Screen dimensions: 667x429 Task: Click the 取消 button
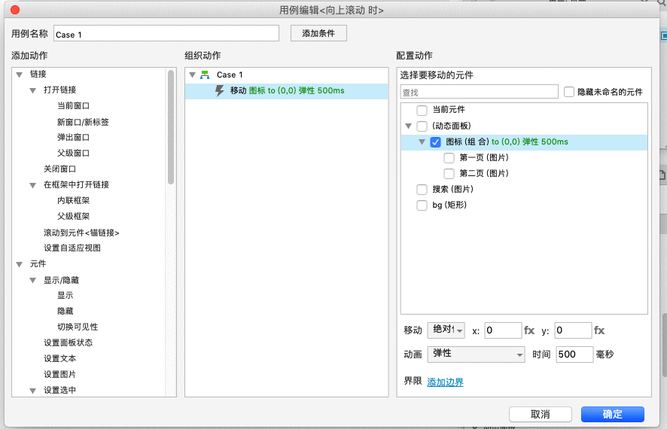tap(541, 414)
